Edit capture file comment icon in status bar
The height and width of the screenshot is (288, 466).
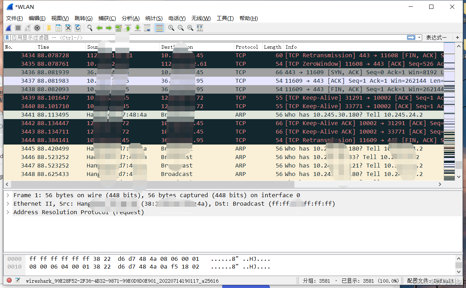pos(18,281)
